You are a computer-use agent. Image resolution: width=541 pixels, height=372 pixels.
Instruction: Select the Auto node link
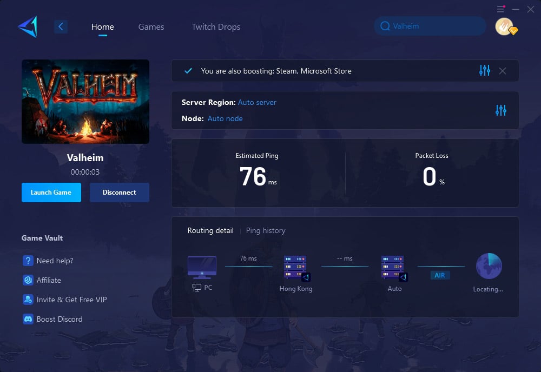tap(225, 118)
